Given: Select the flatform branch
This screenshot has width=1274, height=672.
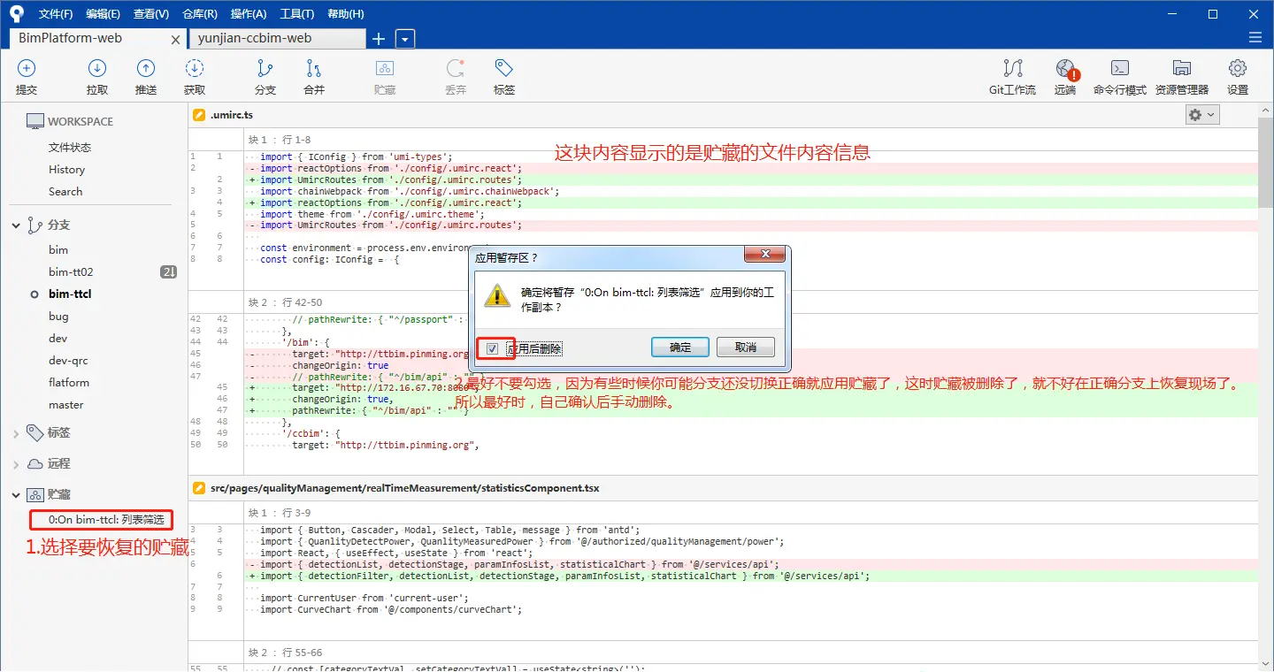Looking at the screenshot, I should 69,383.
